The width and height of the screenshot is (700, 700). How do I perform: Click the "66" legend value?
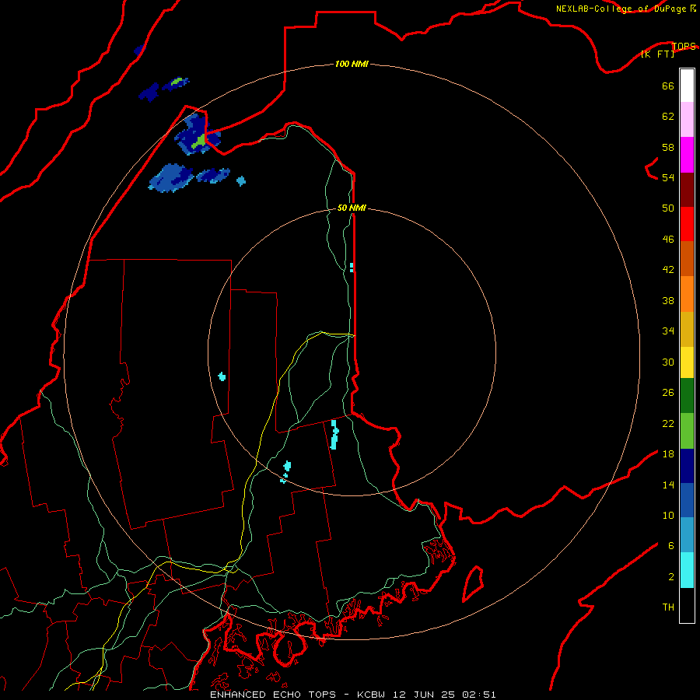pyautogui.click(x=668, y=86)
